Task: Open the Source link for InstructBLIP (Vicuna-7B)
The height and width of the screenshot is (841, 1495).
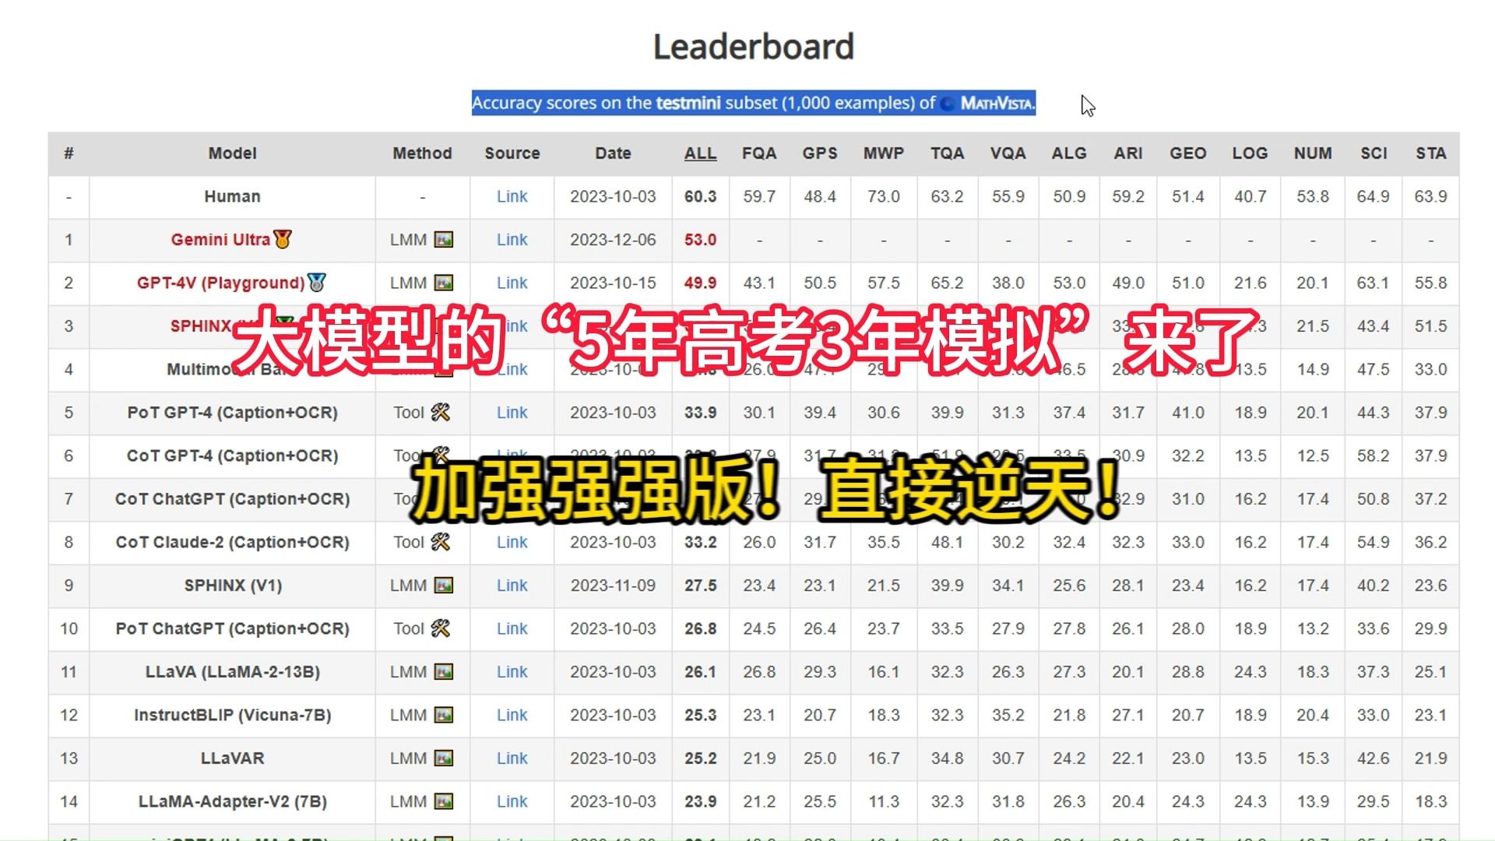Action: tap(512, 715)
